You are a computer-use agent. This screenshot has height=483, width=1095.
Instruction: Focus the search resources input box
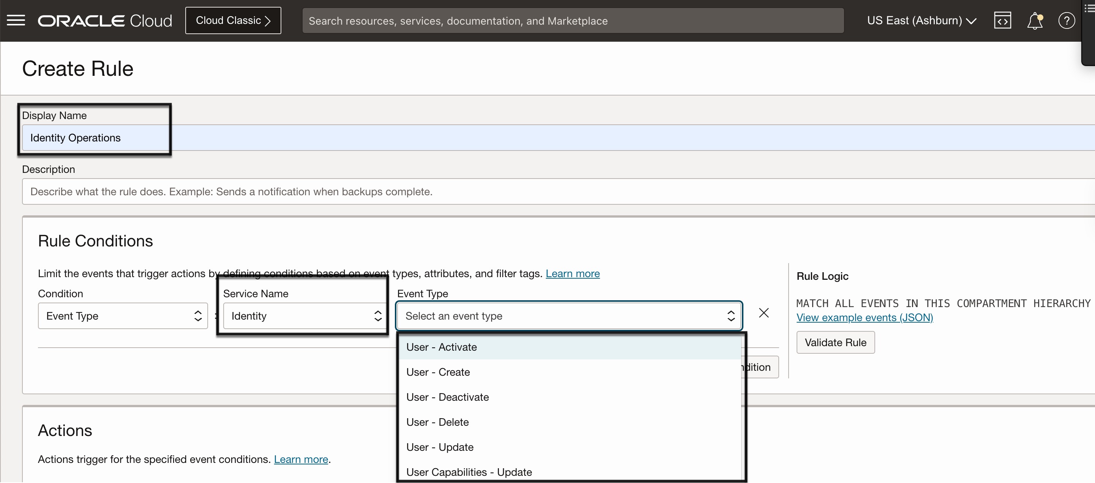pyautogui.click(x=572, y=20)
